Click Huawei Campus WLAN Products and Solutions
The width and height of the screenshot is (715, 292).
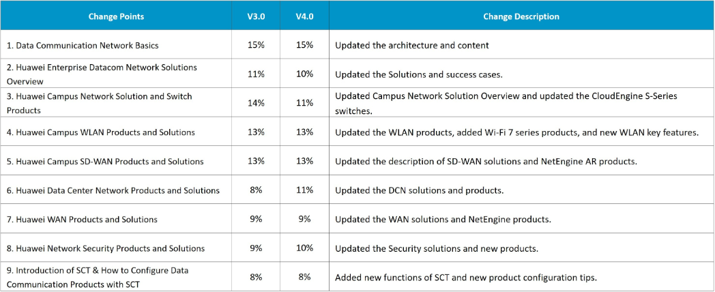[x=100, y=132]
